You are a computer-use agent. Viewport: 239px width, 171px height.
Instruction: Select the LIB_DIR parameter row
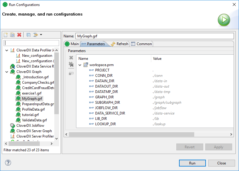tap(155, 119)
